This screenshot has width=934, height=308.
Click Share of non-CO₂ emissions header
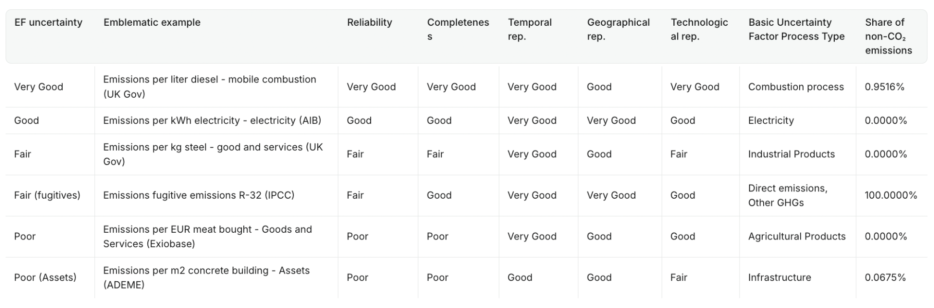coord(888,36)
